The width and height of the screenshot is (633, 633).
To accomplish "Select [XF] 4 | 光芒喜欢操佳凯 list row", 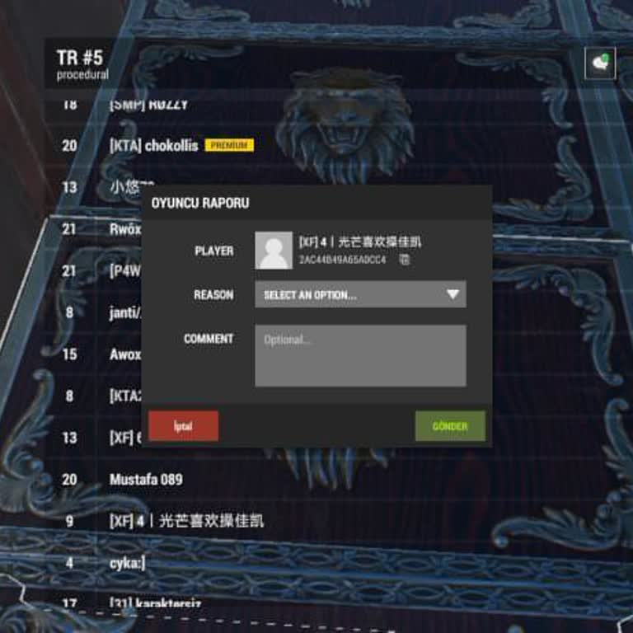I will click(x=186, y=521).
